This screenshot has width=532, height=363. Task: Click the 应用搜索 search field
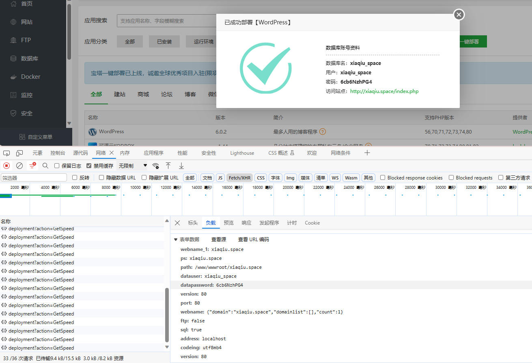point(166,21)
